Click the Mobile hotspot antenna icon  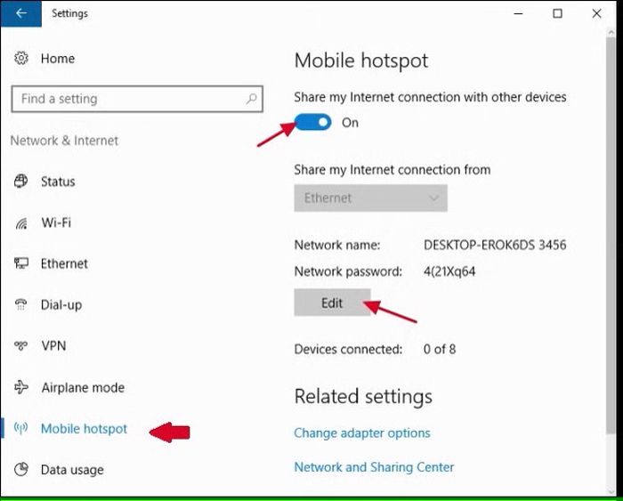click(x=21, y=428)
